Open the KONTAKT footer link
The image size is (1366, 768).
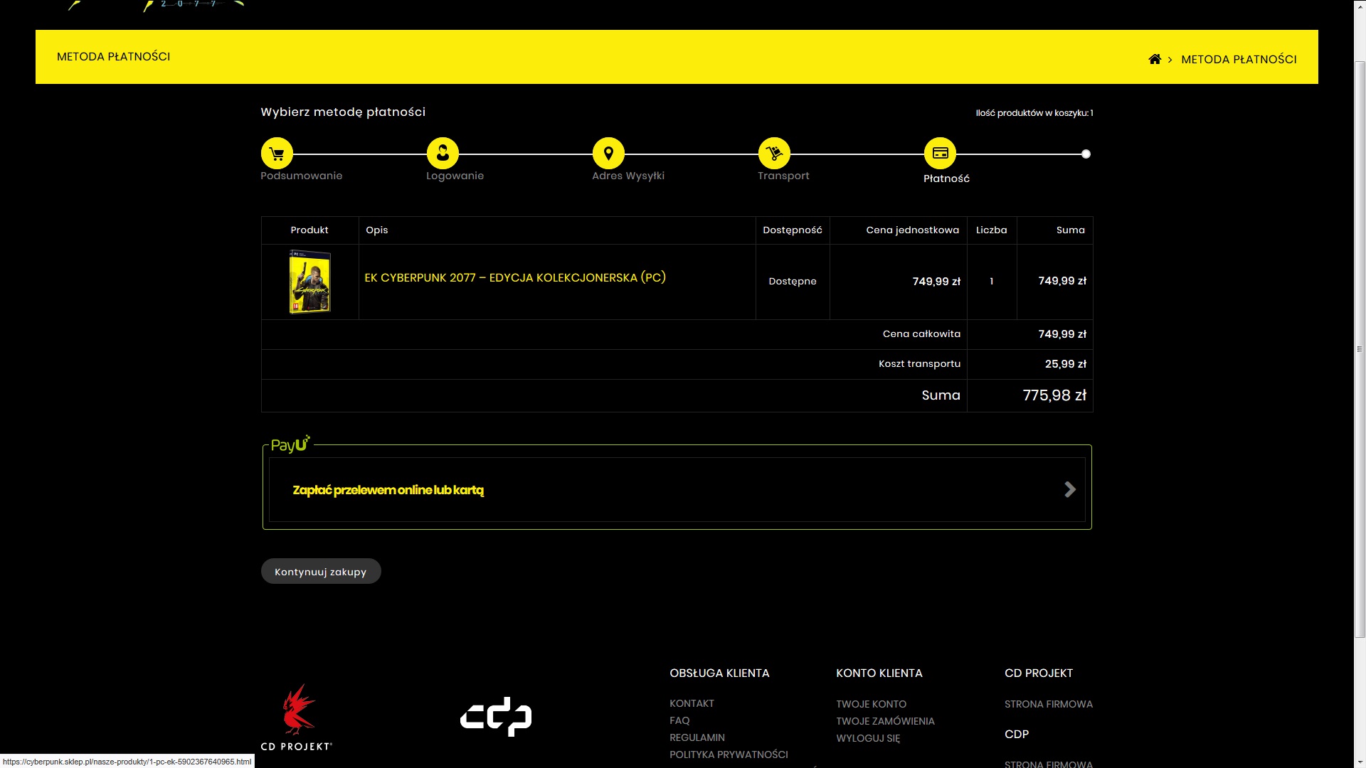[x=692, y=703]
